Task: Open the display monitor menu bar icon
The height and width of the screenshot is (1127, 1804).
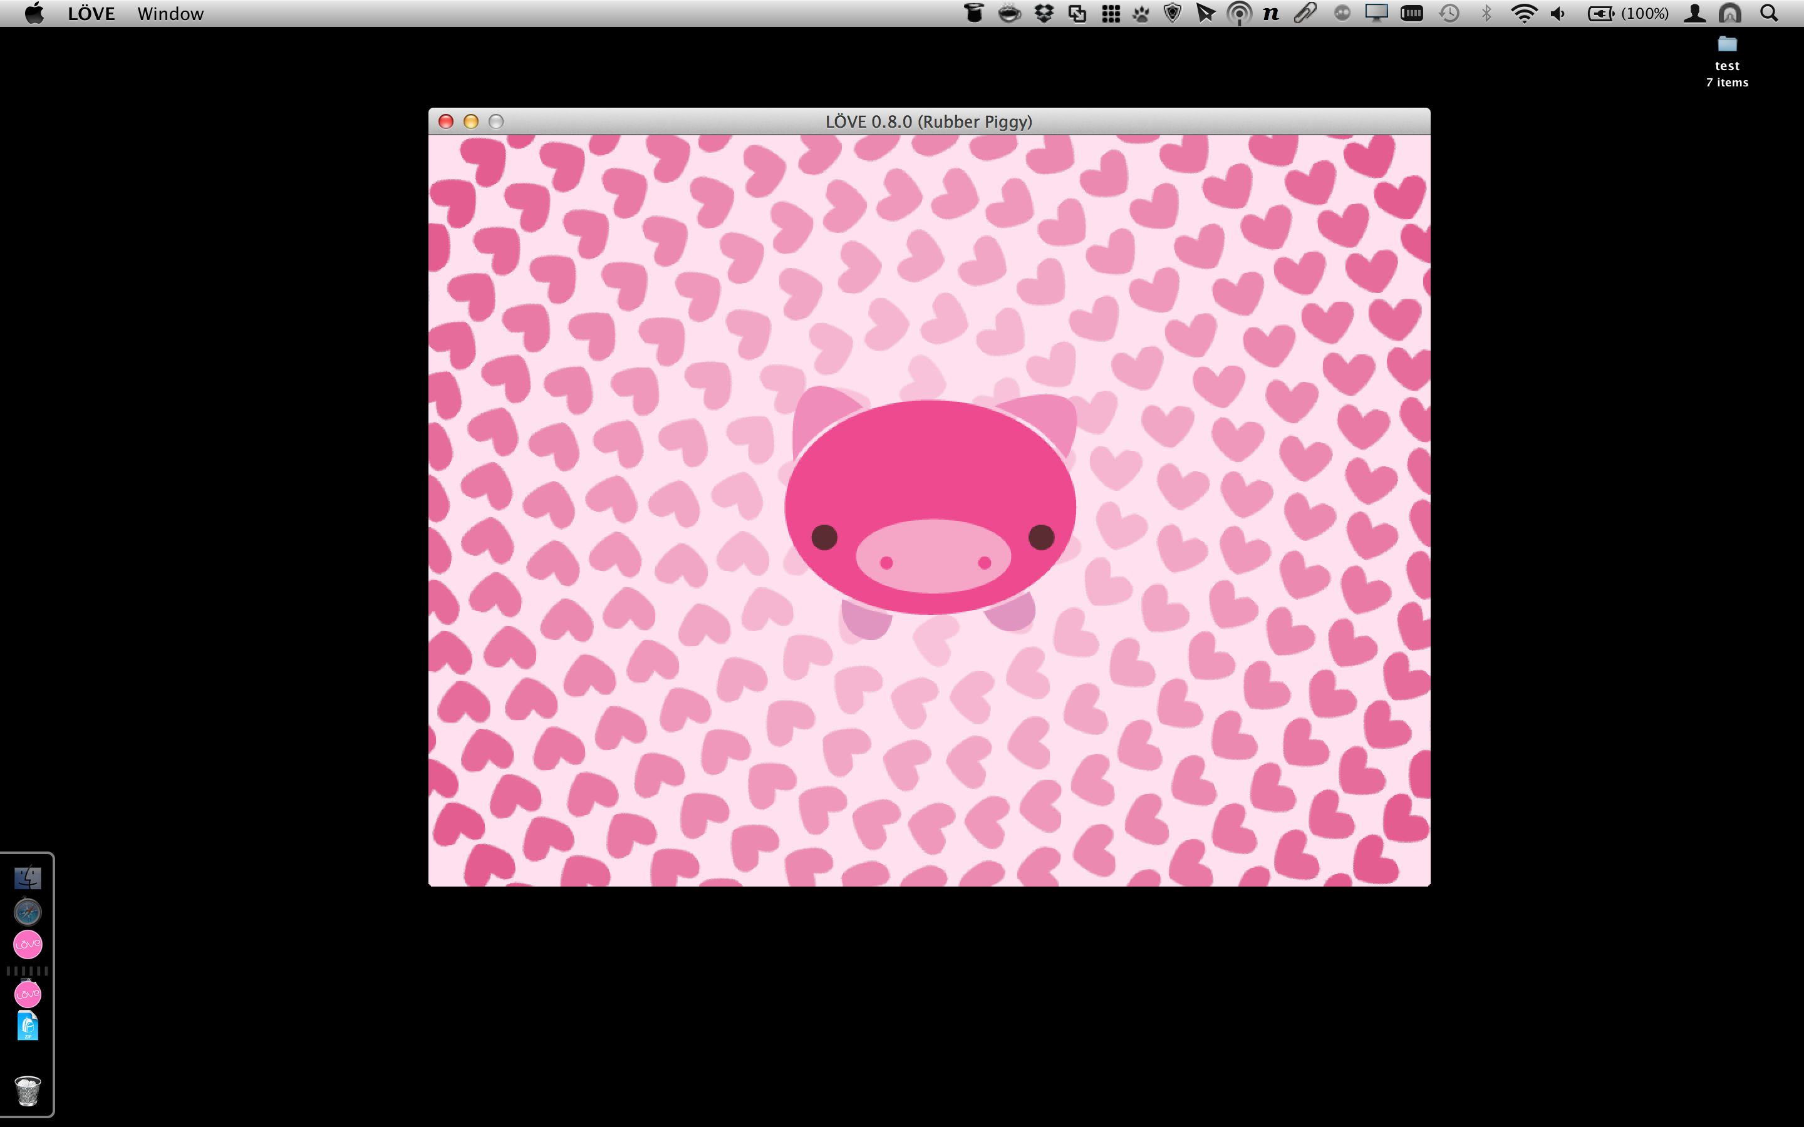Action: tap(1376, 13)
